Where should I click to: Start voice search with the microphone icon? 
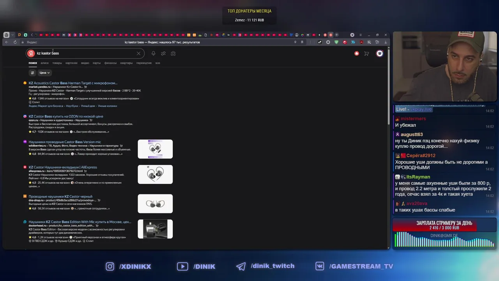tap(153, 53)
